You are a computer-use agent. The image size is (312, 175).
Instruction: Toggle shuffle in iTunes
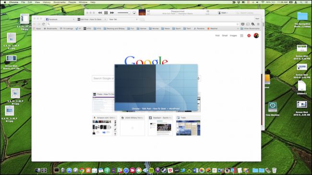coord(148,11)
